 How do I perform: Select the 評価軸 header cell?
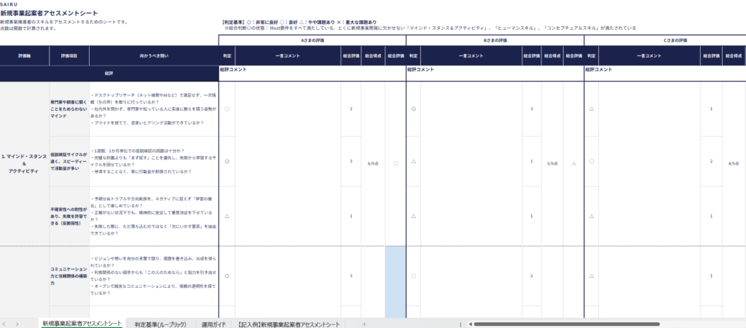click(x=24, y=55)
